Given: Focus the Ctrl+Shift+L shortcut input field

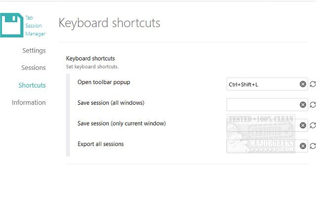Looking at the screenshot, I should 262,84.
